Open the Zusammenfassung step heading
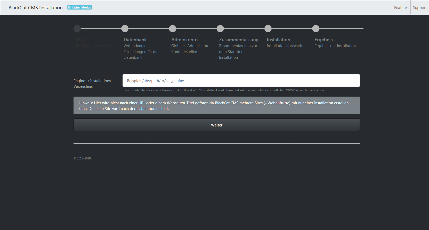Screen dimensions: 429x230 [x=239, y=40]
